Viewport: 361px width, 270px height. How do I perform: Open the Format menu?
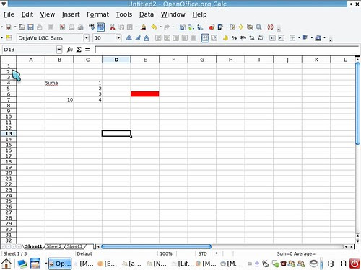pyautogui.click(x=97, y=14)
